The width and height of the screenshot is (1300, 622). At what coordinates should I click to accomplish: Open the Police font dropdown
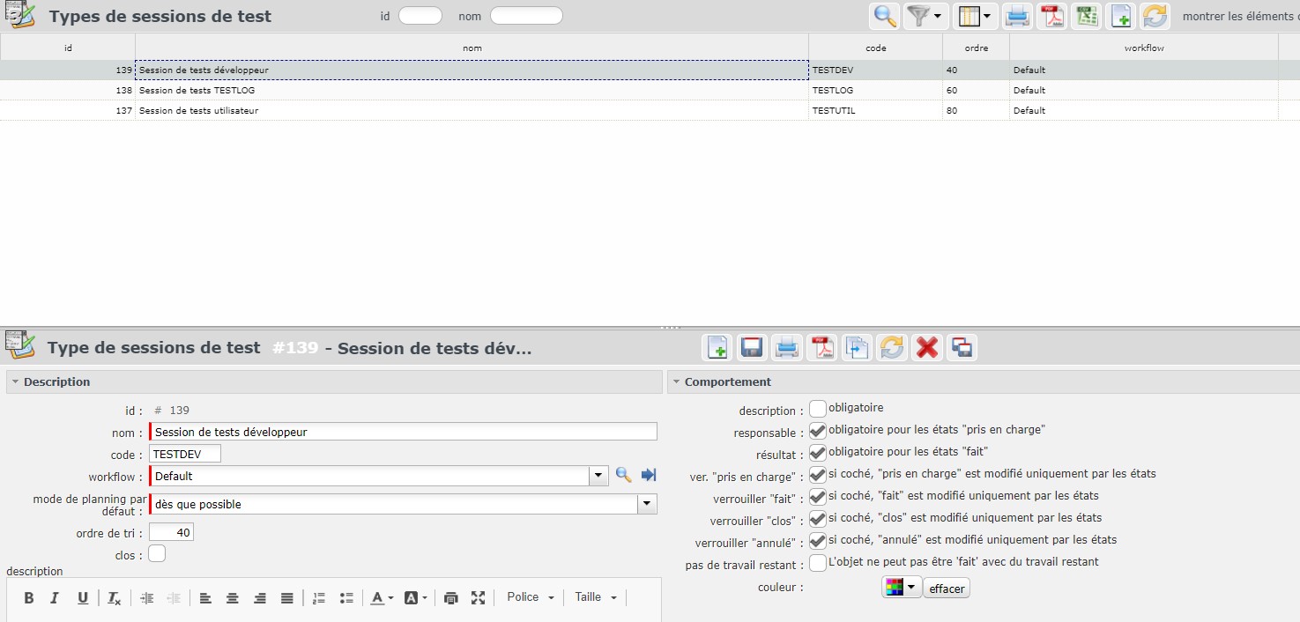click(x=531, y=597)
